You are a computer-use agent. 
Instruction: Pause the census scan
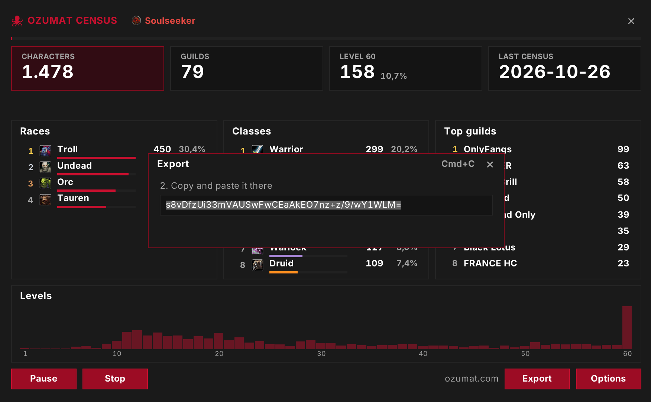coord(44,379)
